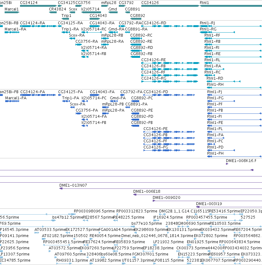Image resolution: width=262 pixels, height=265 pixels.
Task: Click the CG34124-PA protein feature
Action: coord(38,95)
